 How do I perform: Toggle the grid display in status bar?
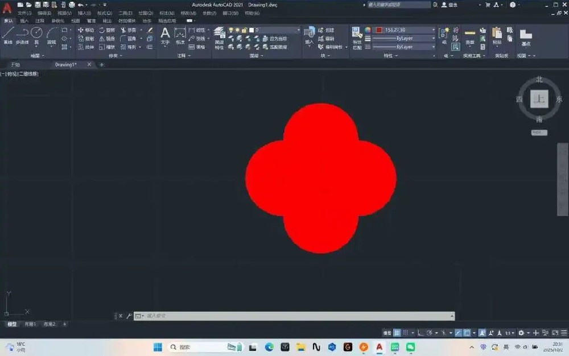(397, 333)
